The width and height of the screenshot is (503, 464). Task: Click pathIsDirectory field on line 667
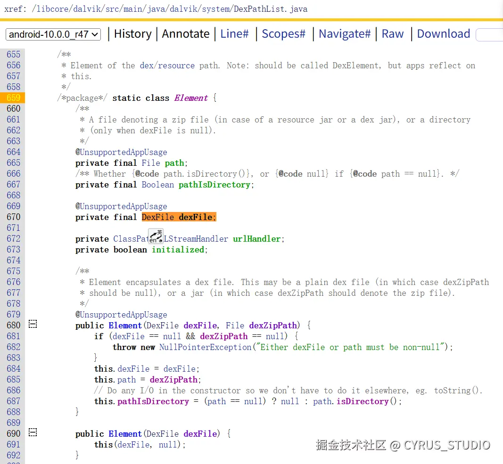[x=214, y=185]
